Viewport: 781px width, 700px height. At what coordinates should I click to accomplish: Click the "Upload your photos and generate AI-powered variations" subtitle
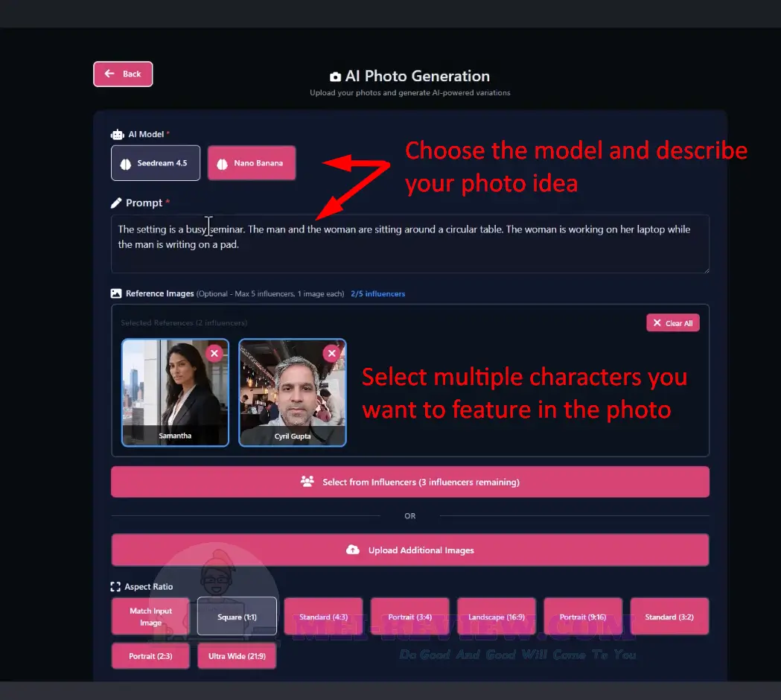[410, 92]
